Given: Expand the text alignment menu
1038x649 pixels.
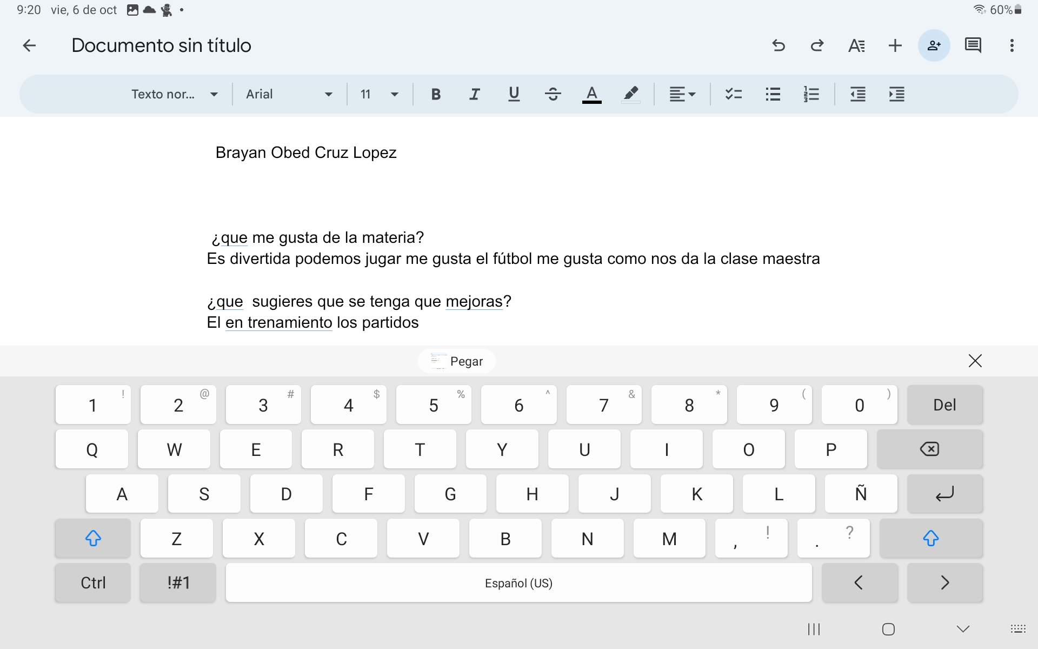Looking at the screenshot, I should tap(682, 94).
